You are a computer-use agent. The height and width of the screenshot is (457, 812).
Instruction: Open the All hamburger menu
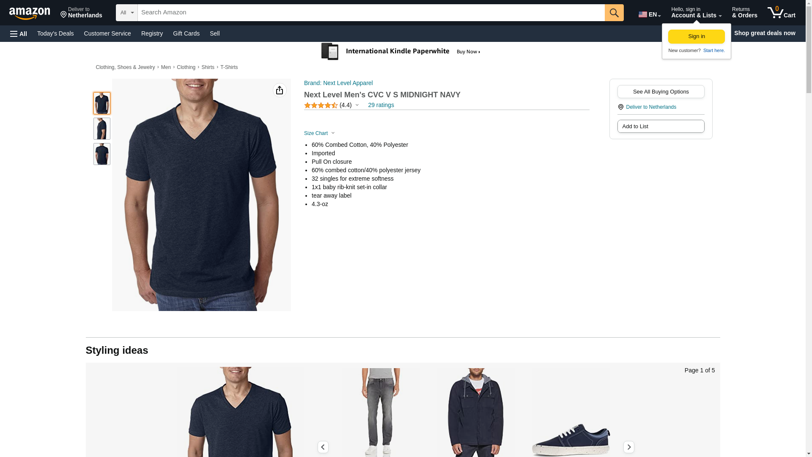[x=19, y=33]
